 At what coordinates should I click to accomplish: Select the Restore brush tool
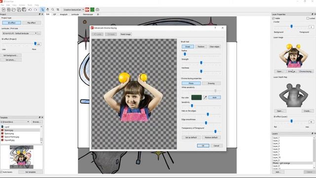[x=201, y=46]
